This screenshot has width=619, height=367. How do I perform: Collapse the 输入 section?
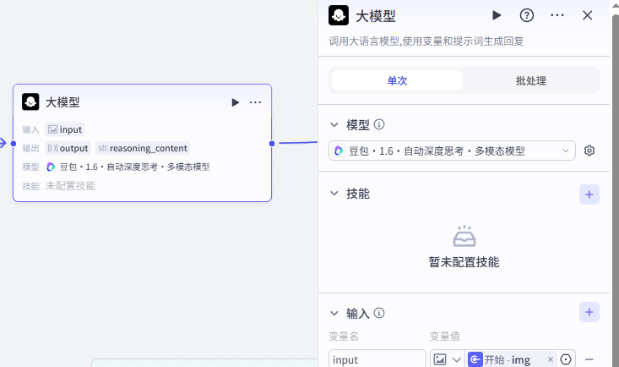[x=334, y=314]
